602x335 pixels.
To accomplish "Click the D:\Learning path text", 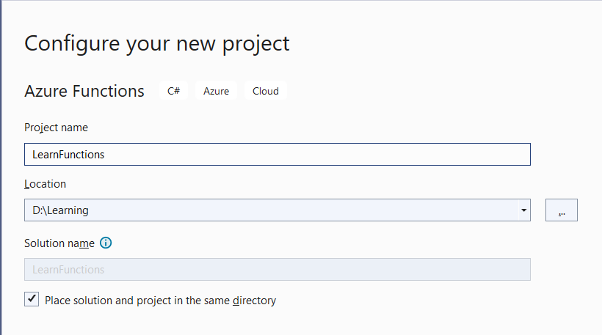I will [x=60, y=210].
